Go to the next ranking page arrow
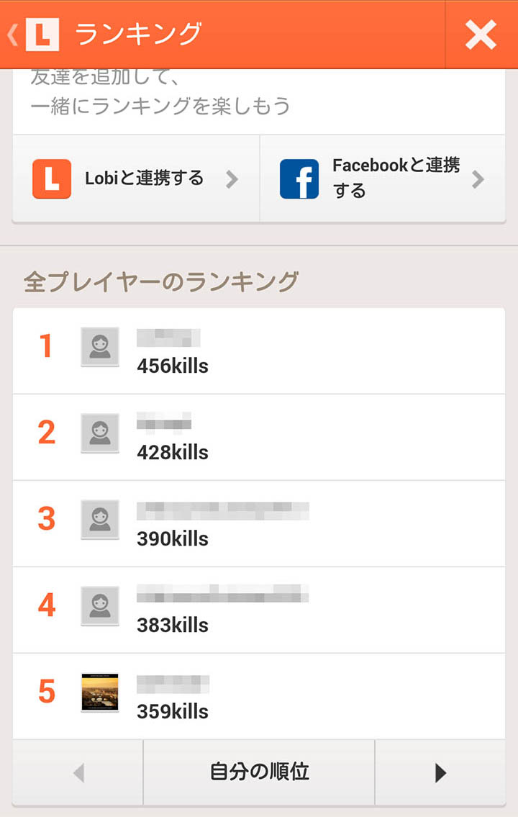 coord(440,772)
